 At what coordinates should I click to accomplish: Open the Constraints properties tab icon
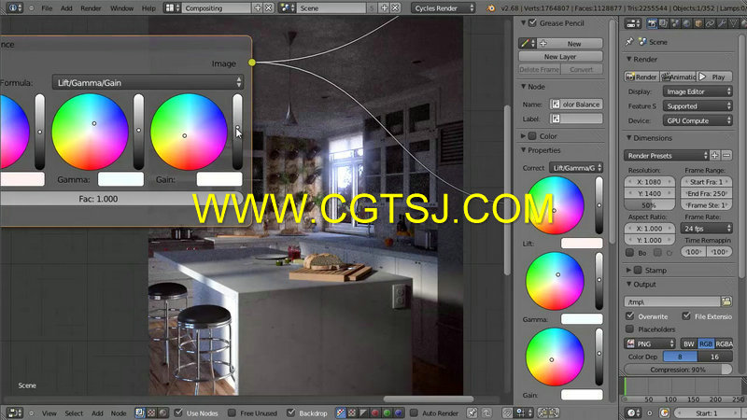coord(711,23)
